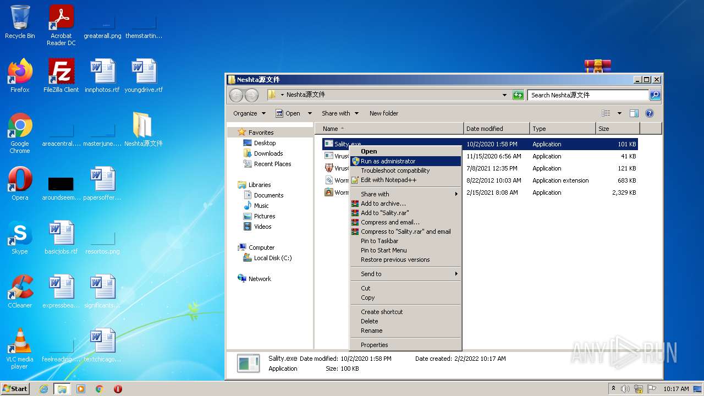Open the Share with toolbar dropdown
The image size is (704, 396).
[x=340, y=113]
